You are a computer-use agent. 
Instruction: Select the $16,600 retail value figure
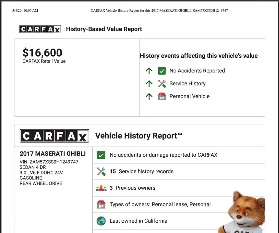42,53
